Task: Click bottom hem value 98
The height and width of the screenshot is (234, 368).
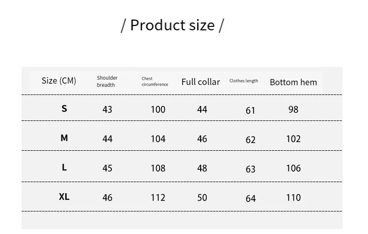Action: (x=293, y=110)
